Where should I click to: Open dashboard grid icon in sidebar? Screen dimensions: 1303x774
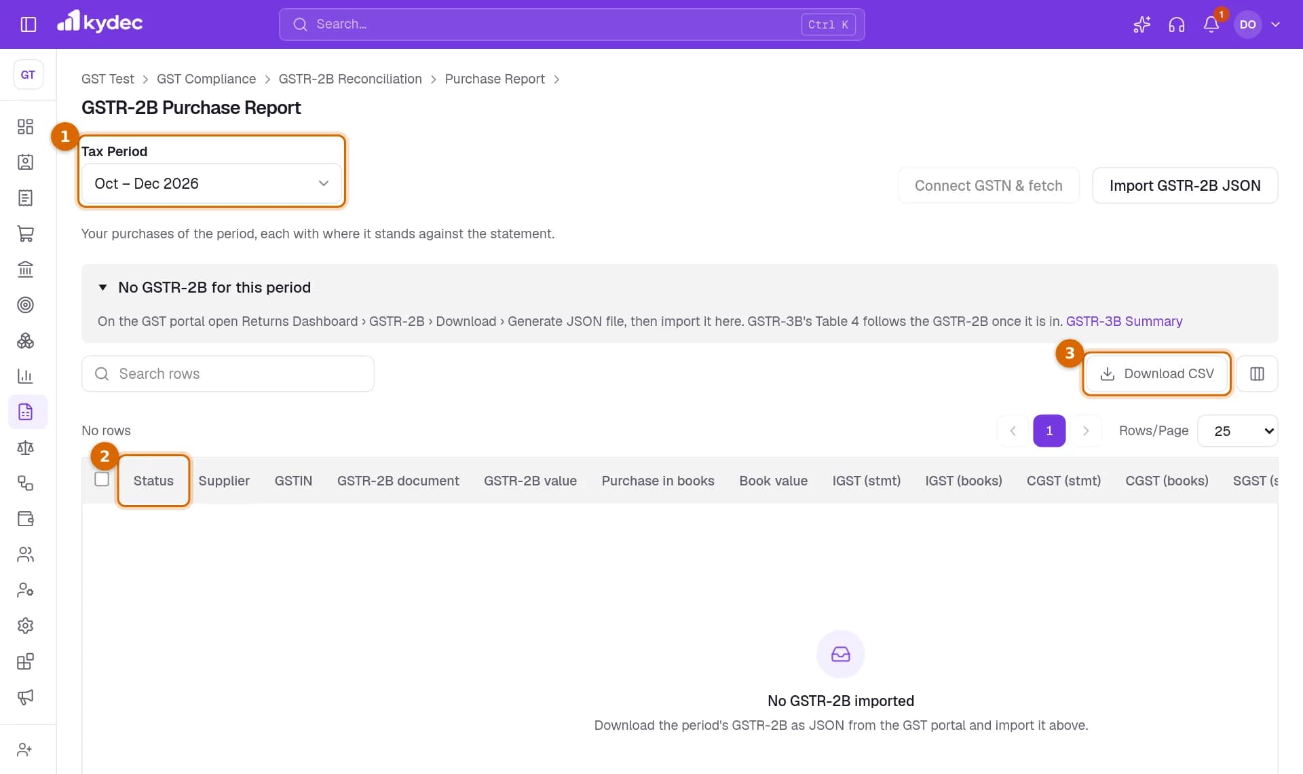[25, 127]
